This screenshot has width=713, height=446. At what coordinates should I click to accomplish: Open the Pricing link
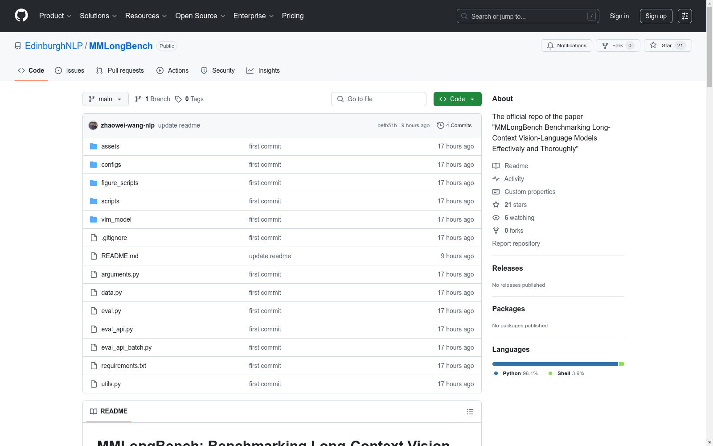(293, 16)
